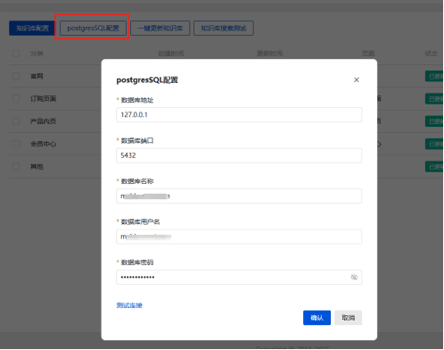Close the postgresSQL配置 dialog with X
This screenshot has width=444, height=350.
(x=357, y=79)
